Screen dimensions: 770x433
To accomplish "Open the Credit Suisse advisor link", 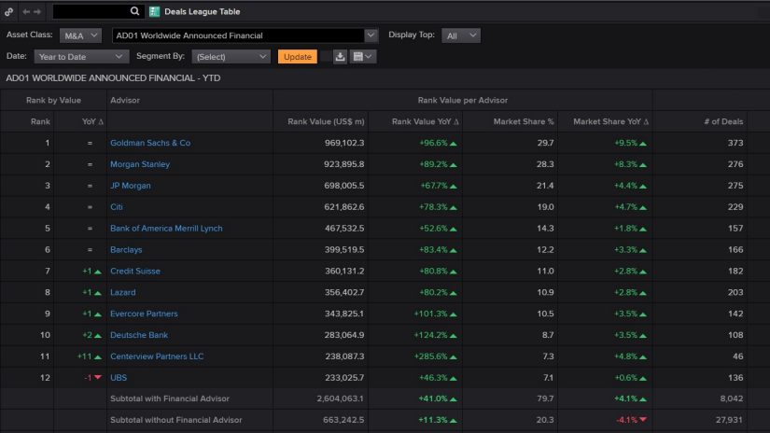I will 135,271.
